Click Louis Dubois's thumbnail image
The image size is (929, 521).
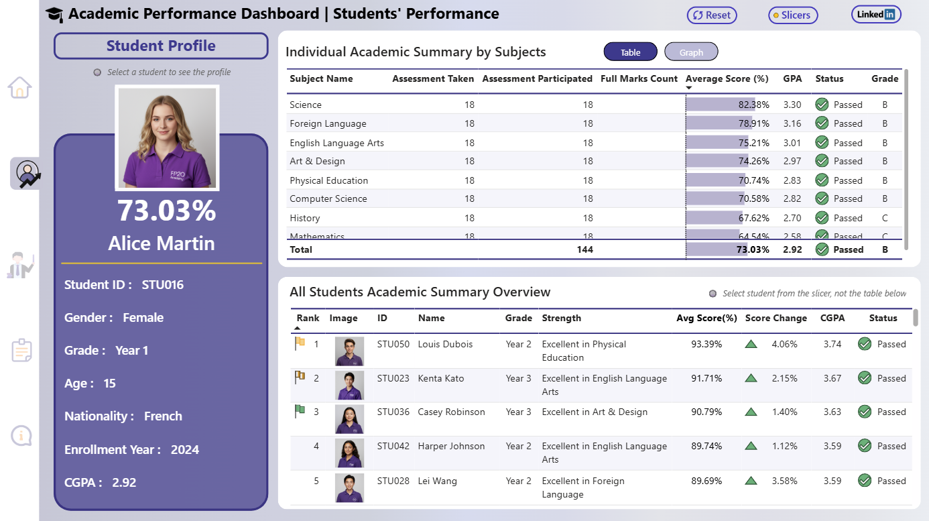[x=349, y=351]
